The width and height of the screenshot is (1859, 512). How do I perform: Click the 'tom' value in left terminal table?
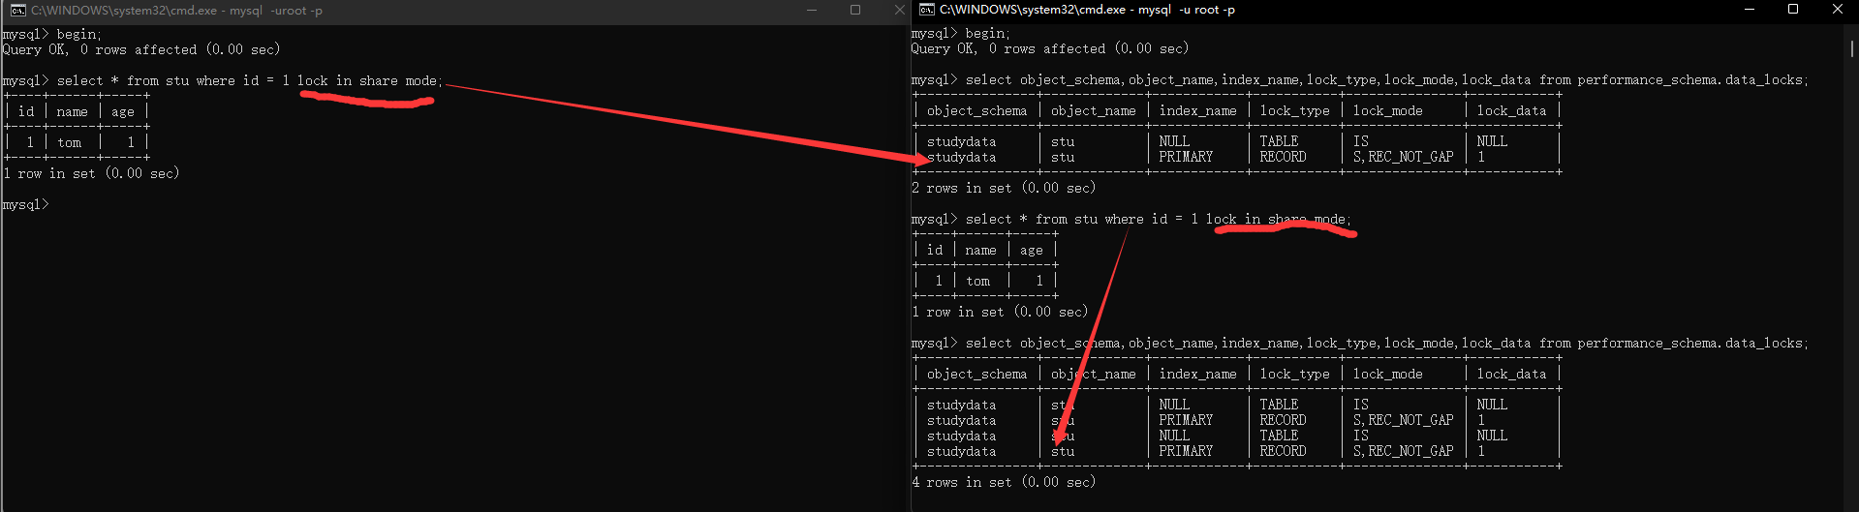click(70, 142)
